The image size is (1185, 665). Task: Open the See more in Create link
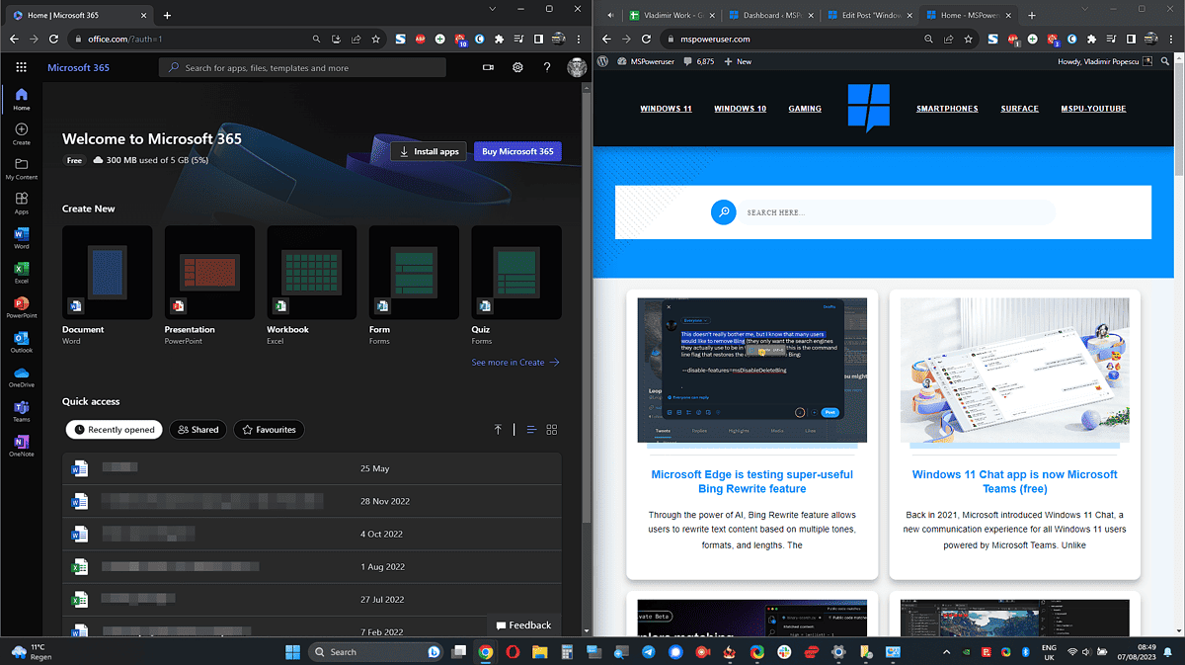click(515, 363)
